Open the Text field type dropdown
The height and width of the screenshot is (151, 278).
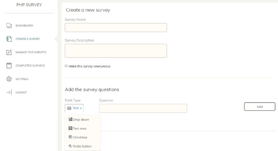coord(74,108)
